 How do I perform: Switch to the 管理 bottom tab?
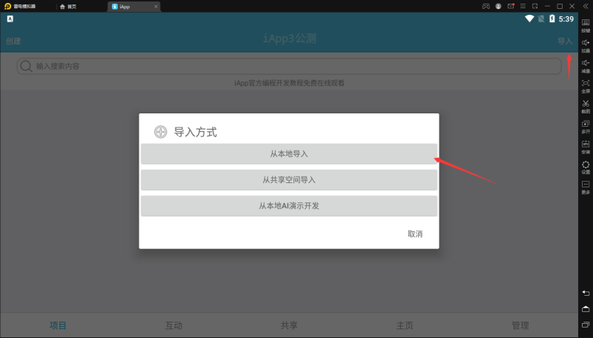[x=520, y=325]
